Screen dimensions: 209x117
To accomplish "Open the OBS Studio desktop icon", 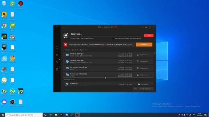I will pos(12,103).
